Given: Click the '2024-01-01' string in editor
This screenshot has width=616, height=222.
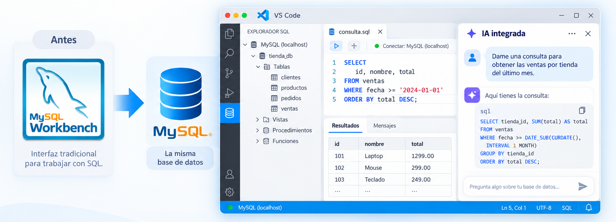Looking at the screenshot, I should click(421, 90).
